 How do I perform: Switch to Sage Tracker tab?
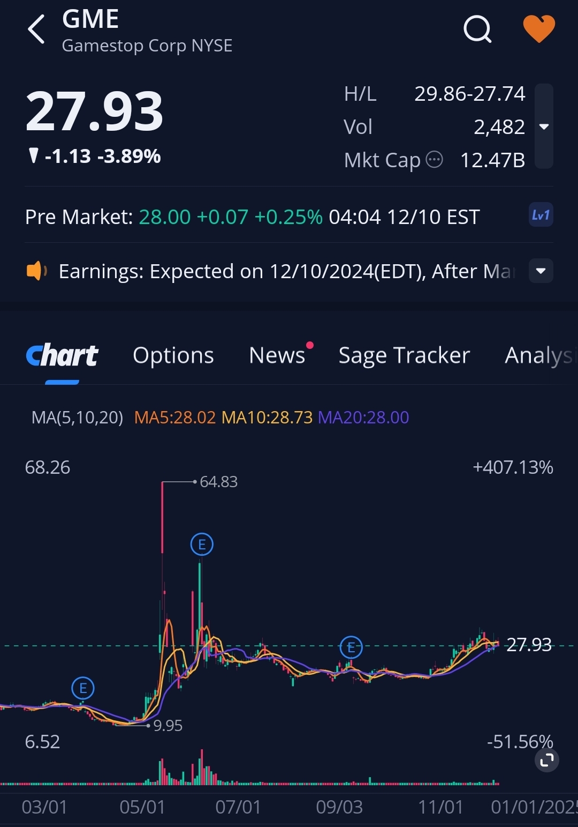(405, 355)
